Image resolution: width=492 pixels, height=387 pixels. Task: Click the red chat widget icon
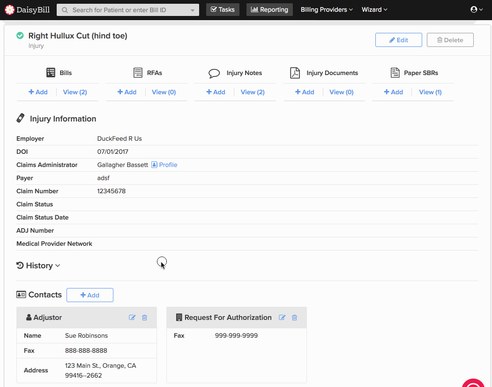pyautogui.click(x=473, y=383)
